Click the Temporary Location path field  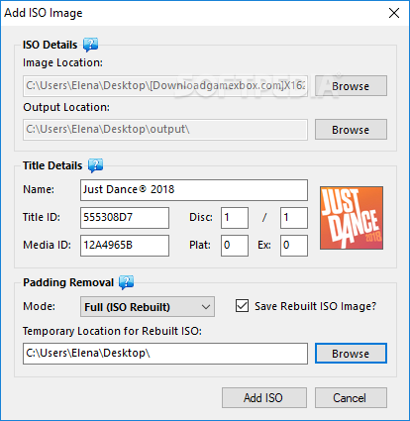pyautogui.click(x=165, y=354)
